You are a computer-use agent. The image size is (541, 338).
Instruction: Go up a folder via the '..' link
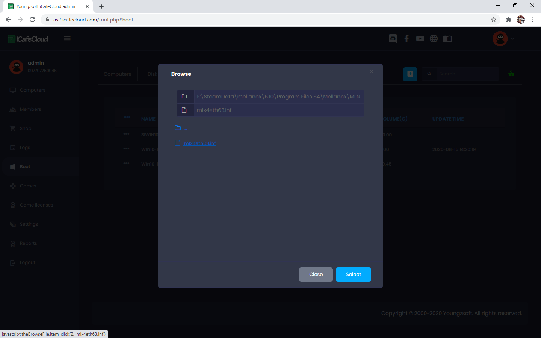[185, 128]
